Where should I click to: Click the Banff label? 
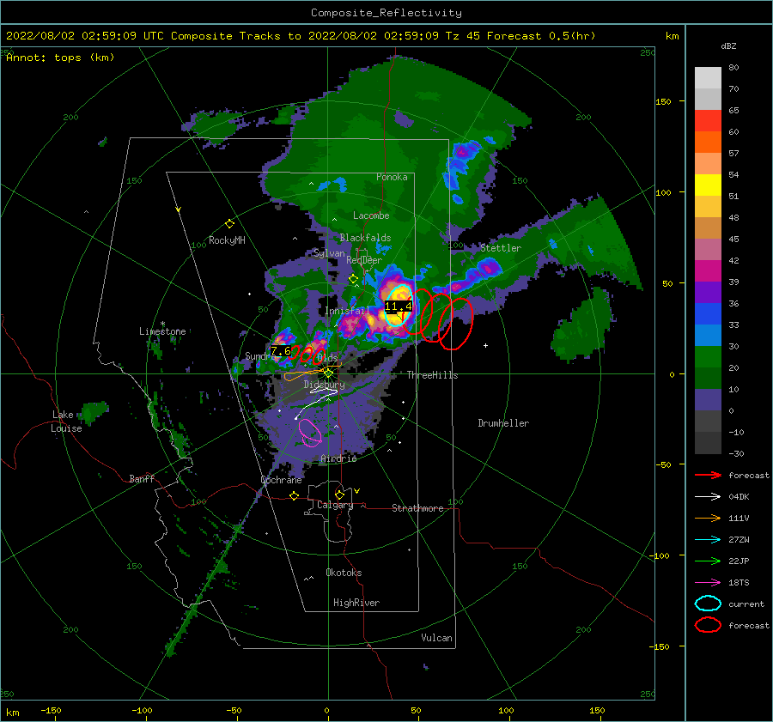(142, 478)
